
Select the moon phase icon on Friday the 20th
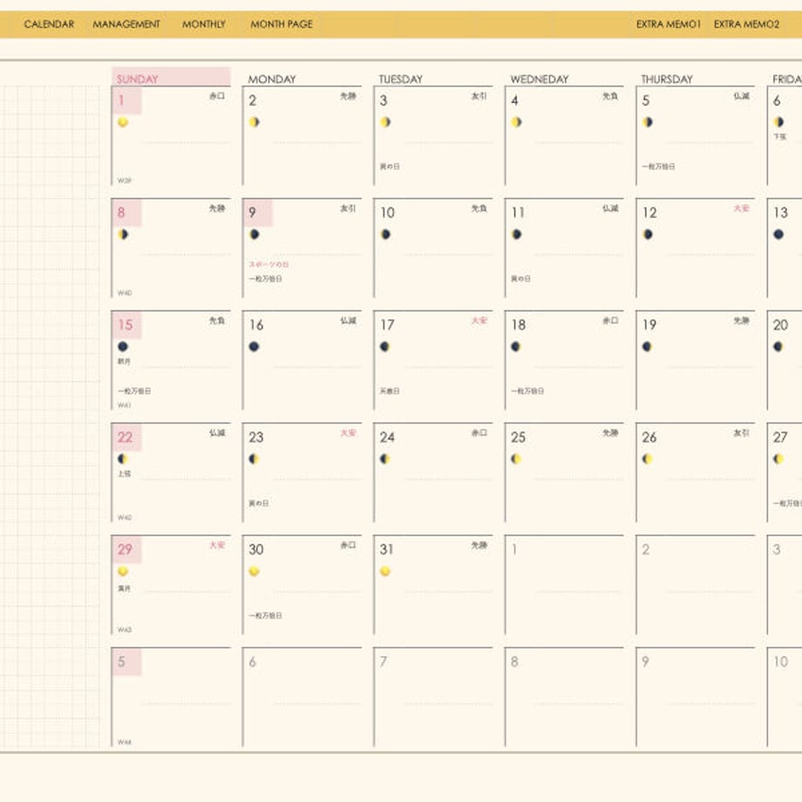coord(778,346)
